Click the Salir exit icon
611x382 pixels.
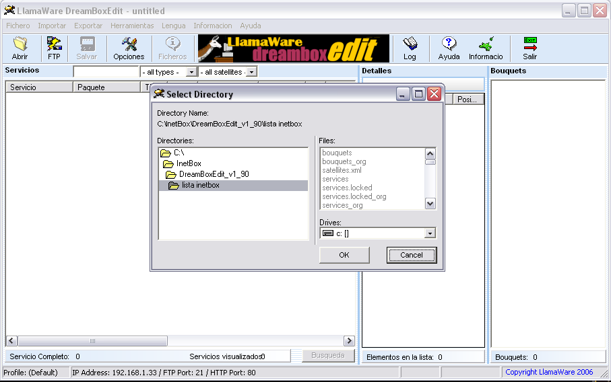530,48
